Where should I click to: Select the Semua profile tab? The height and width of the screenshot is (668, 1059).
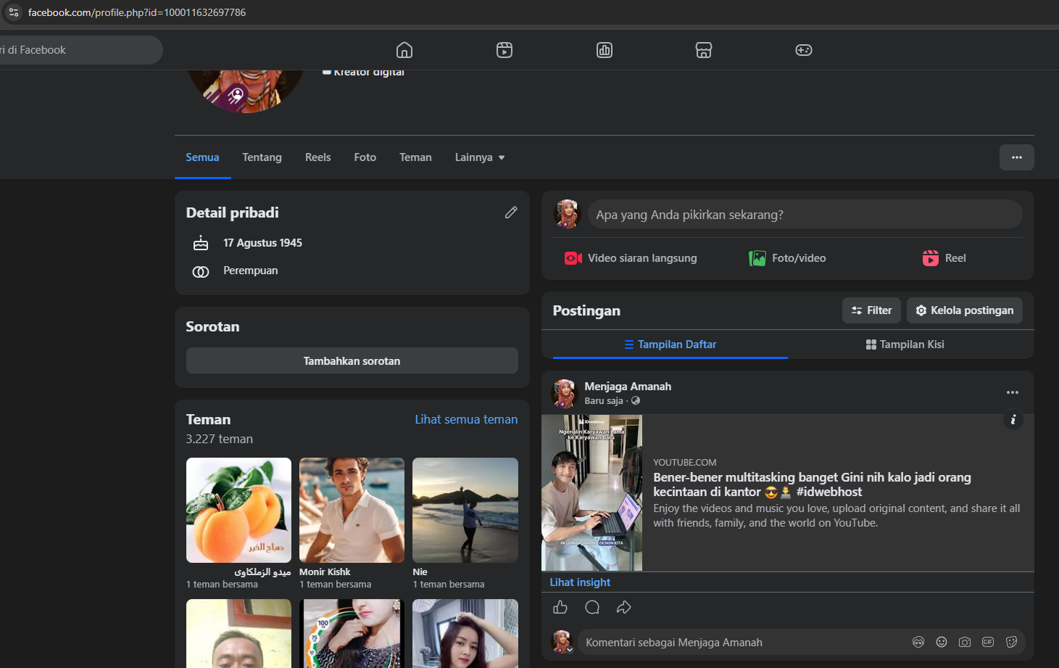pyautogui.click(x=202, y=157)
